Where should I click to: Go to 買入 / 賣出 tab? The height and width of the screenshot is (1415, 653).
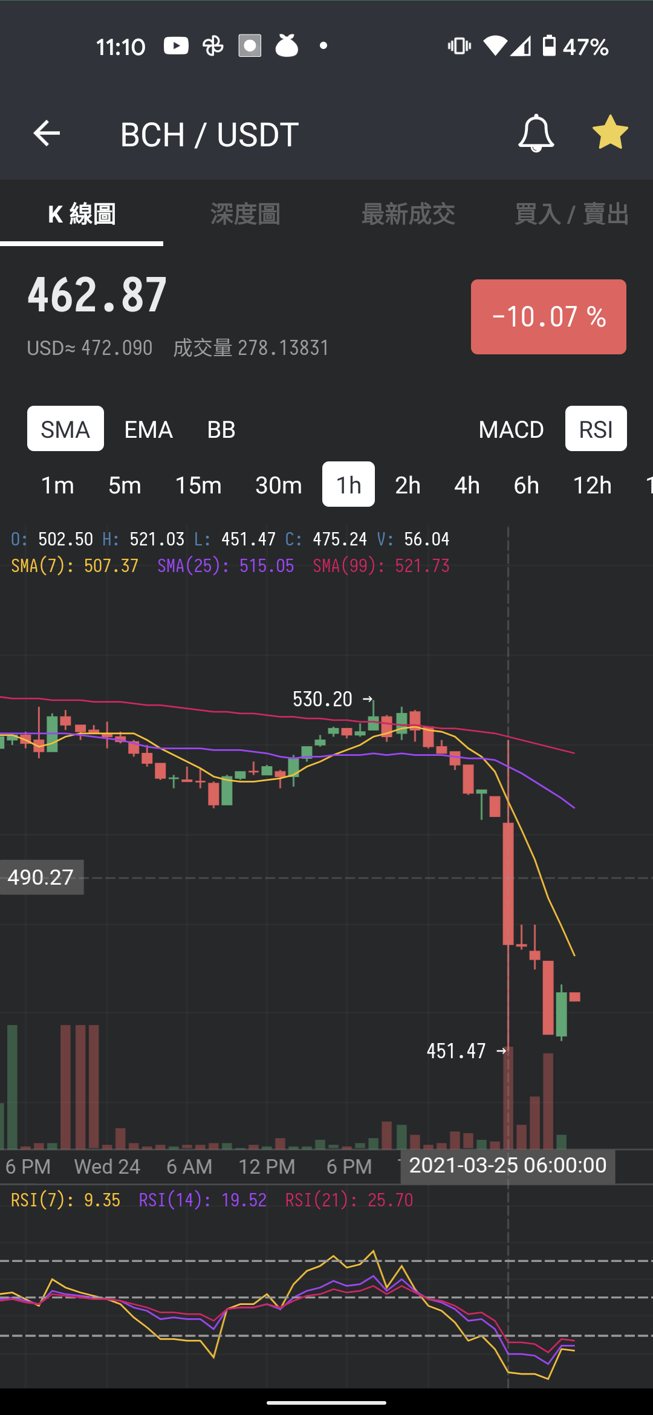click(x=571, y=214)
